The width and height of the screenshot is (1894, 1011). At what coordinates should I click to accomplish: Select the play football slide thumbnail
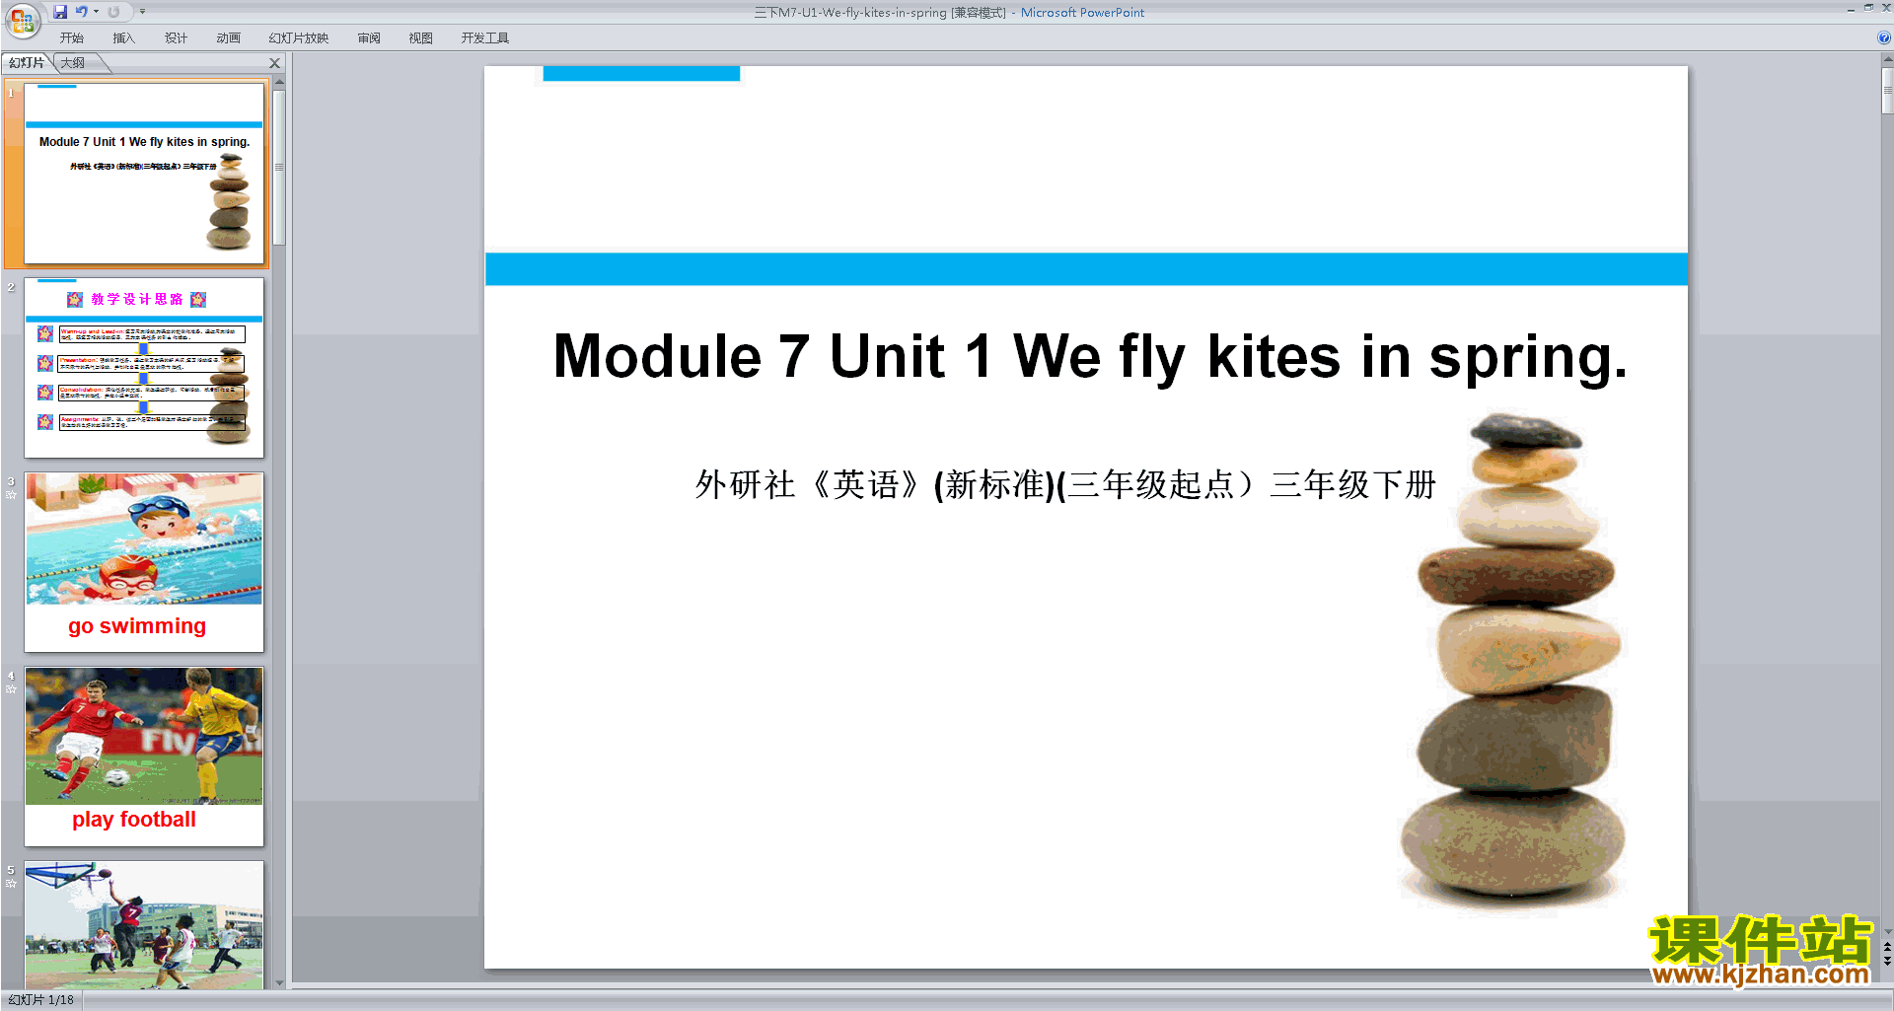[144, 757]
